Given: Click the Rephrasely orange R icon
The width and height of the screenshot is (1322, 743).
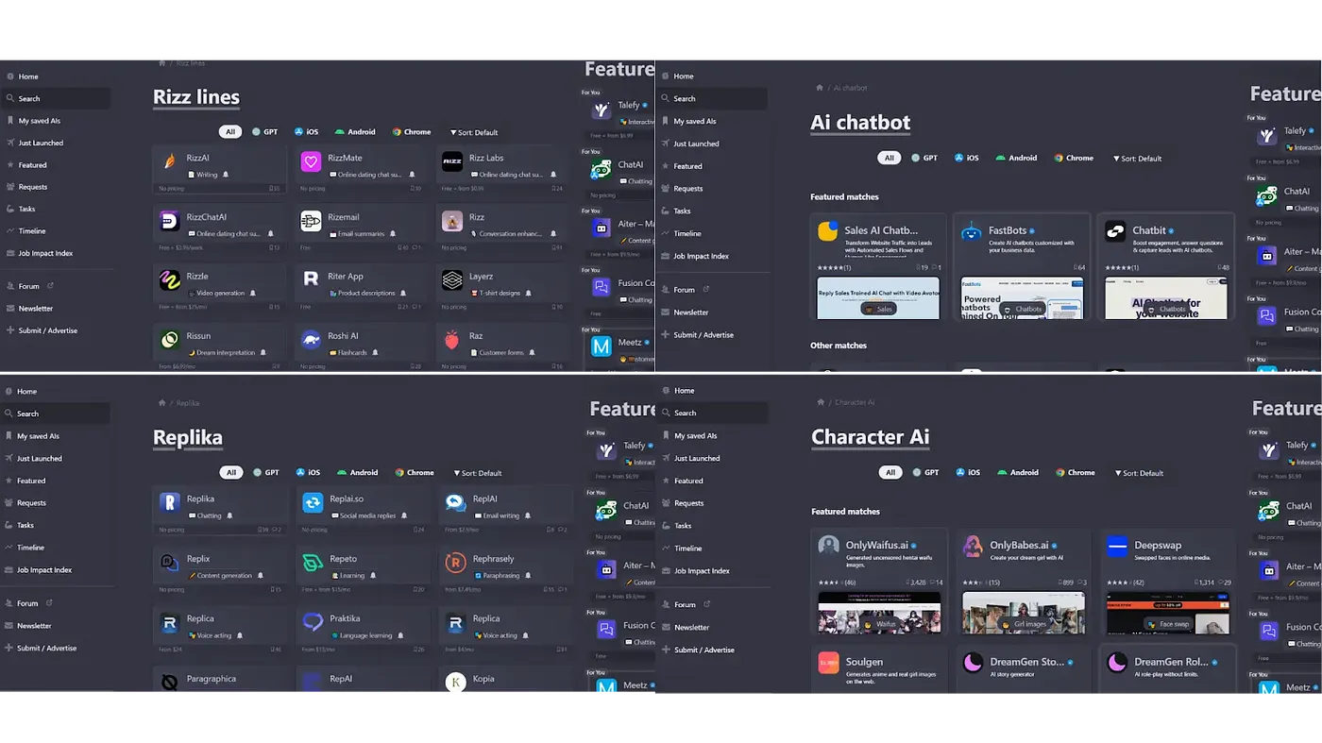Looking at the screenshot, I should [455, 564].
